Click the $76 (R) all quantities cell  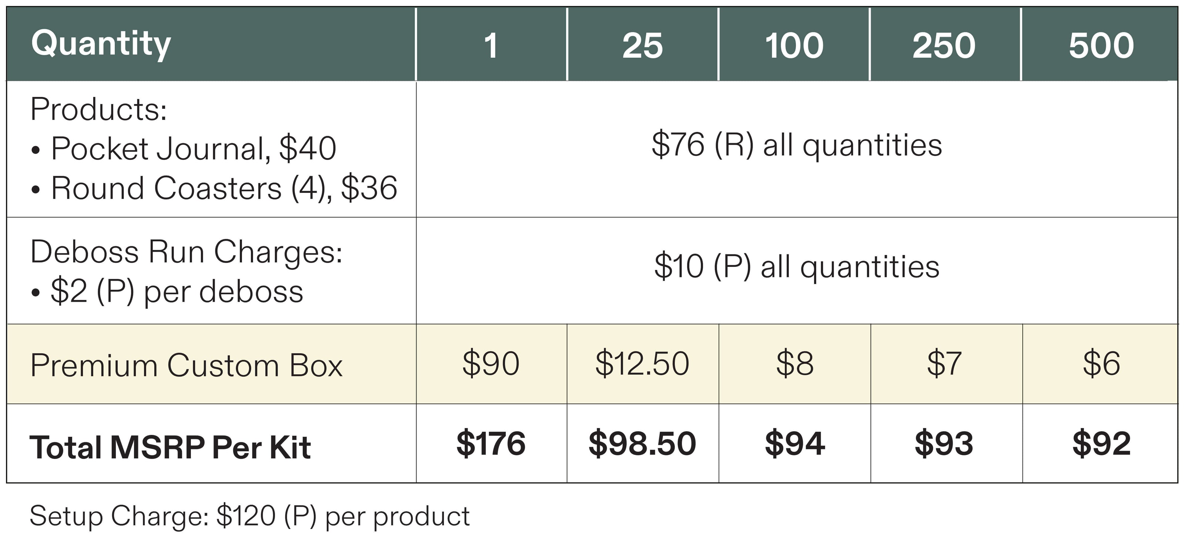(x=797, y=145)
